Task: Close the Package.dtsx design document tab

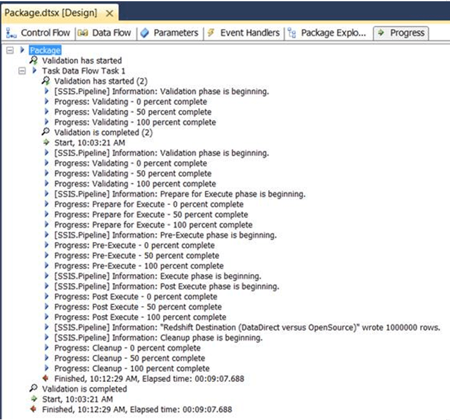Action: 110,13
